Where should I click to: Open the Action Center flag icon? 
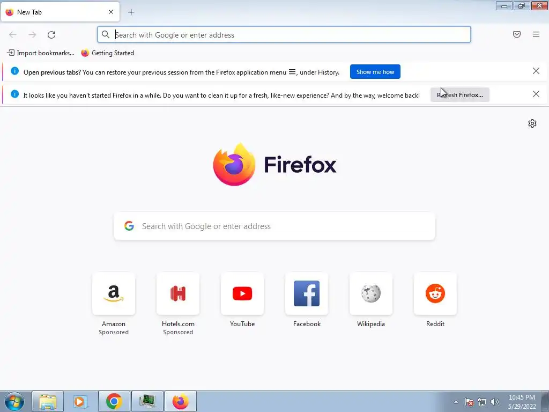(469, 402)
